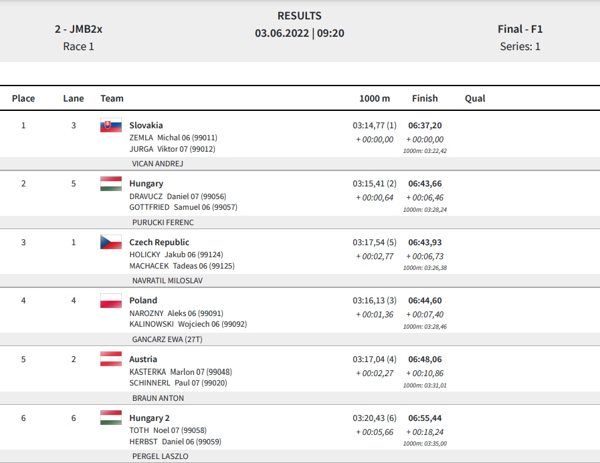Screen dimensions: 600x463
Task: Click the Poland flag icon
Action: coord(111,301)
